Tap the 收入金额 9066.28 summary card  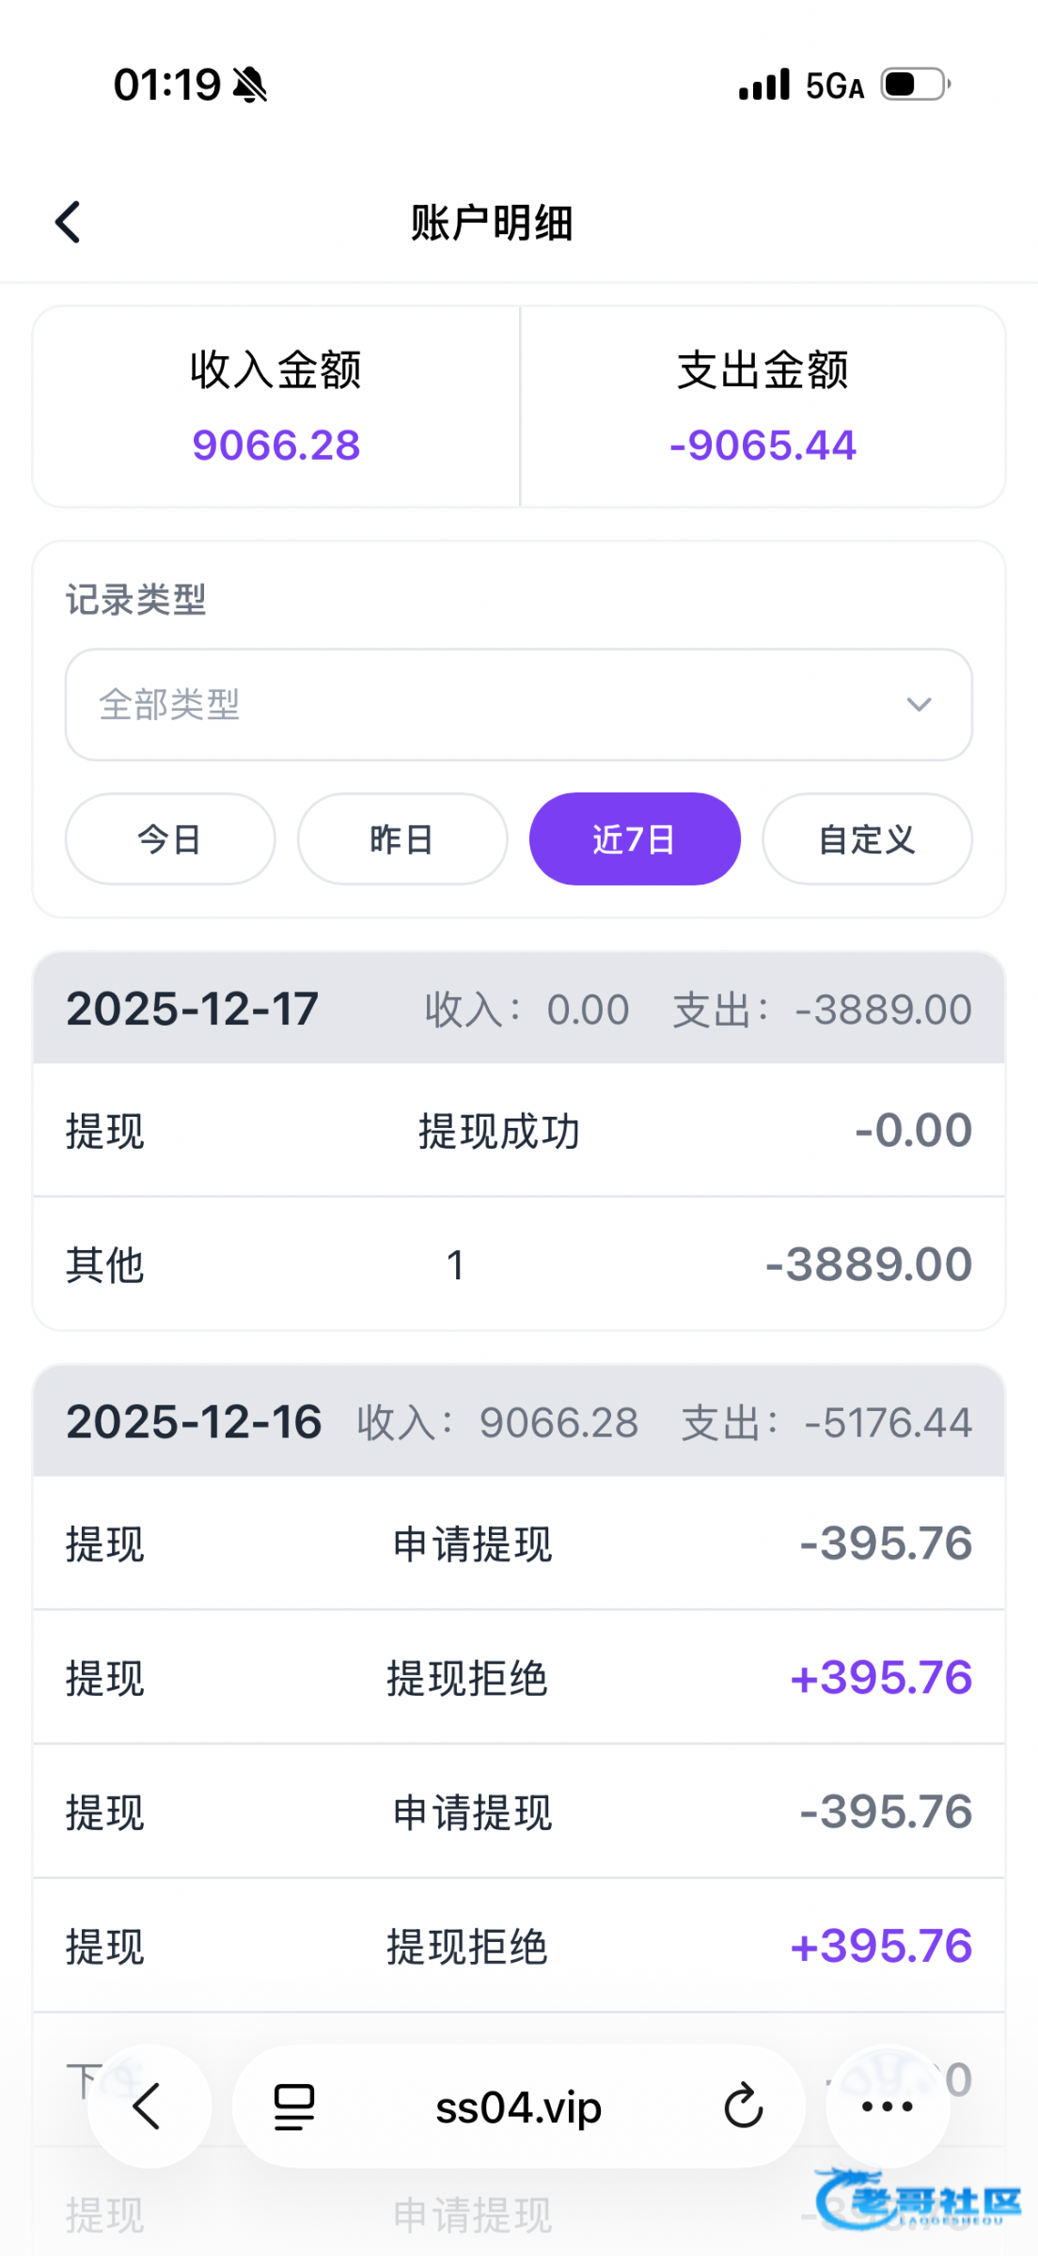(x=276, y=407)
